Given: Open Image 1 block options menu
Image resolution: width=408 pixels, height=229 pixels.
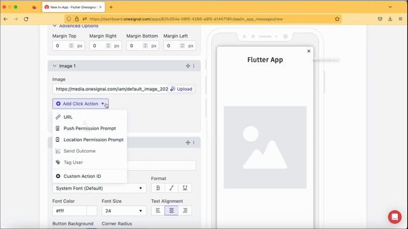Looking at the screenshot, I should coord(194,66).
